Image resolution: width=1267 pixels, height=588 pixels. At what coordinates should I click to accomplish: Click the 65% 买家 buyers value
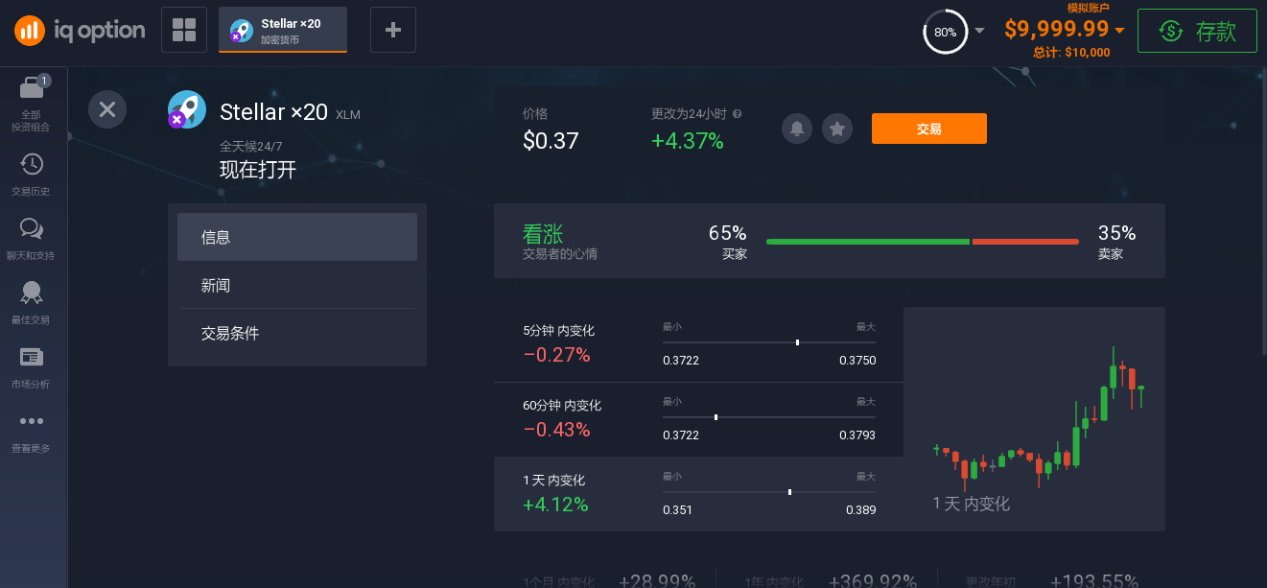click(727, 233)
